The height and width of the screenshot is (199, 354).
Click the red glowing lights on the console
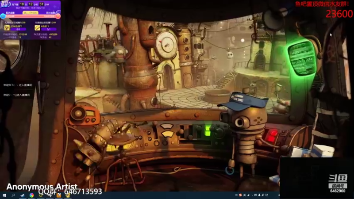272,136
